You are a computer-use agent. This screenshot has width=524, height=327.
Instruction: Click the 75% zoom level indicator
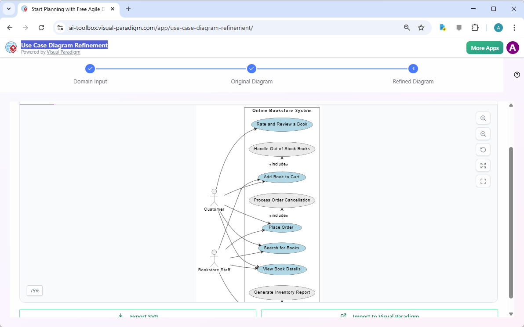point(34,291)
